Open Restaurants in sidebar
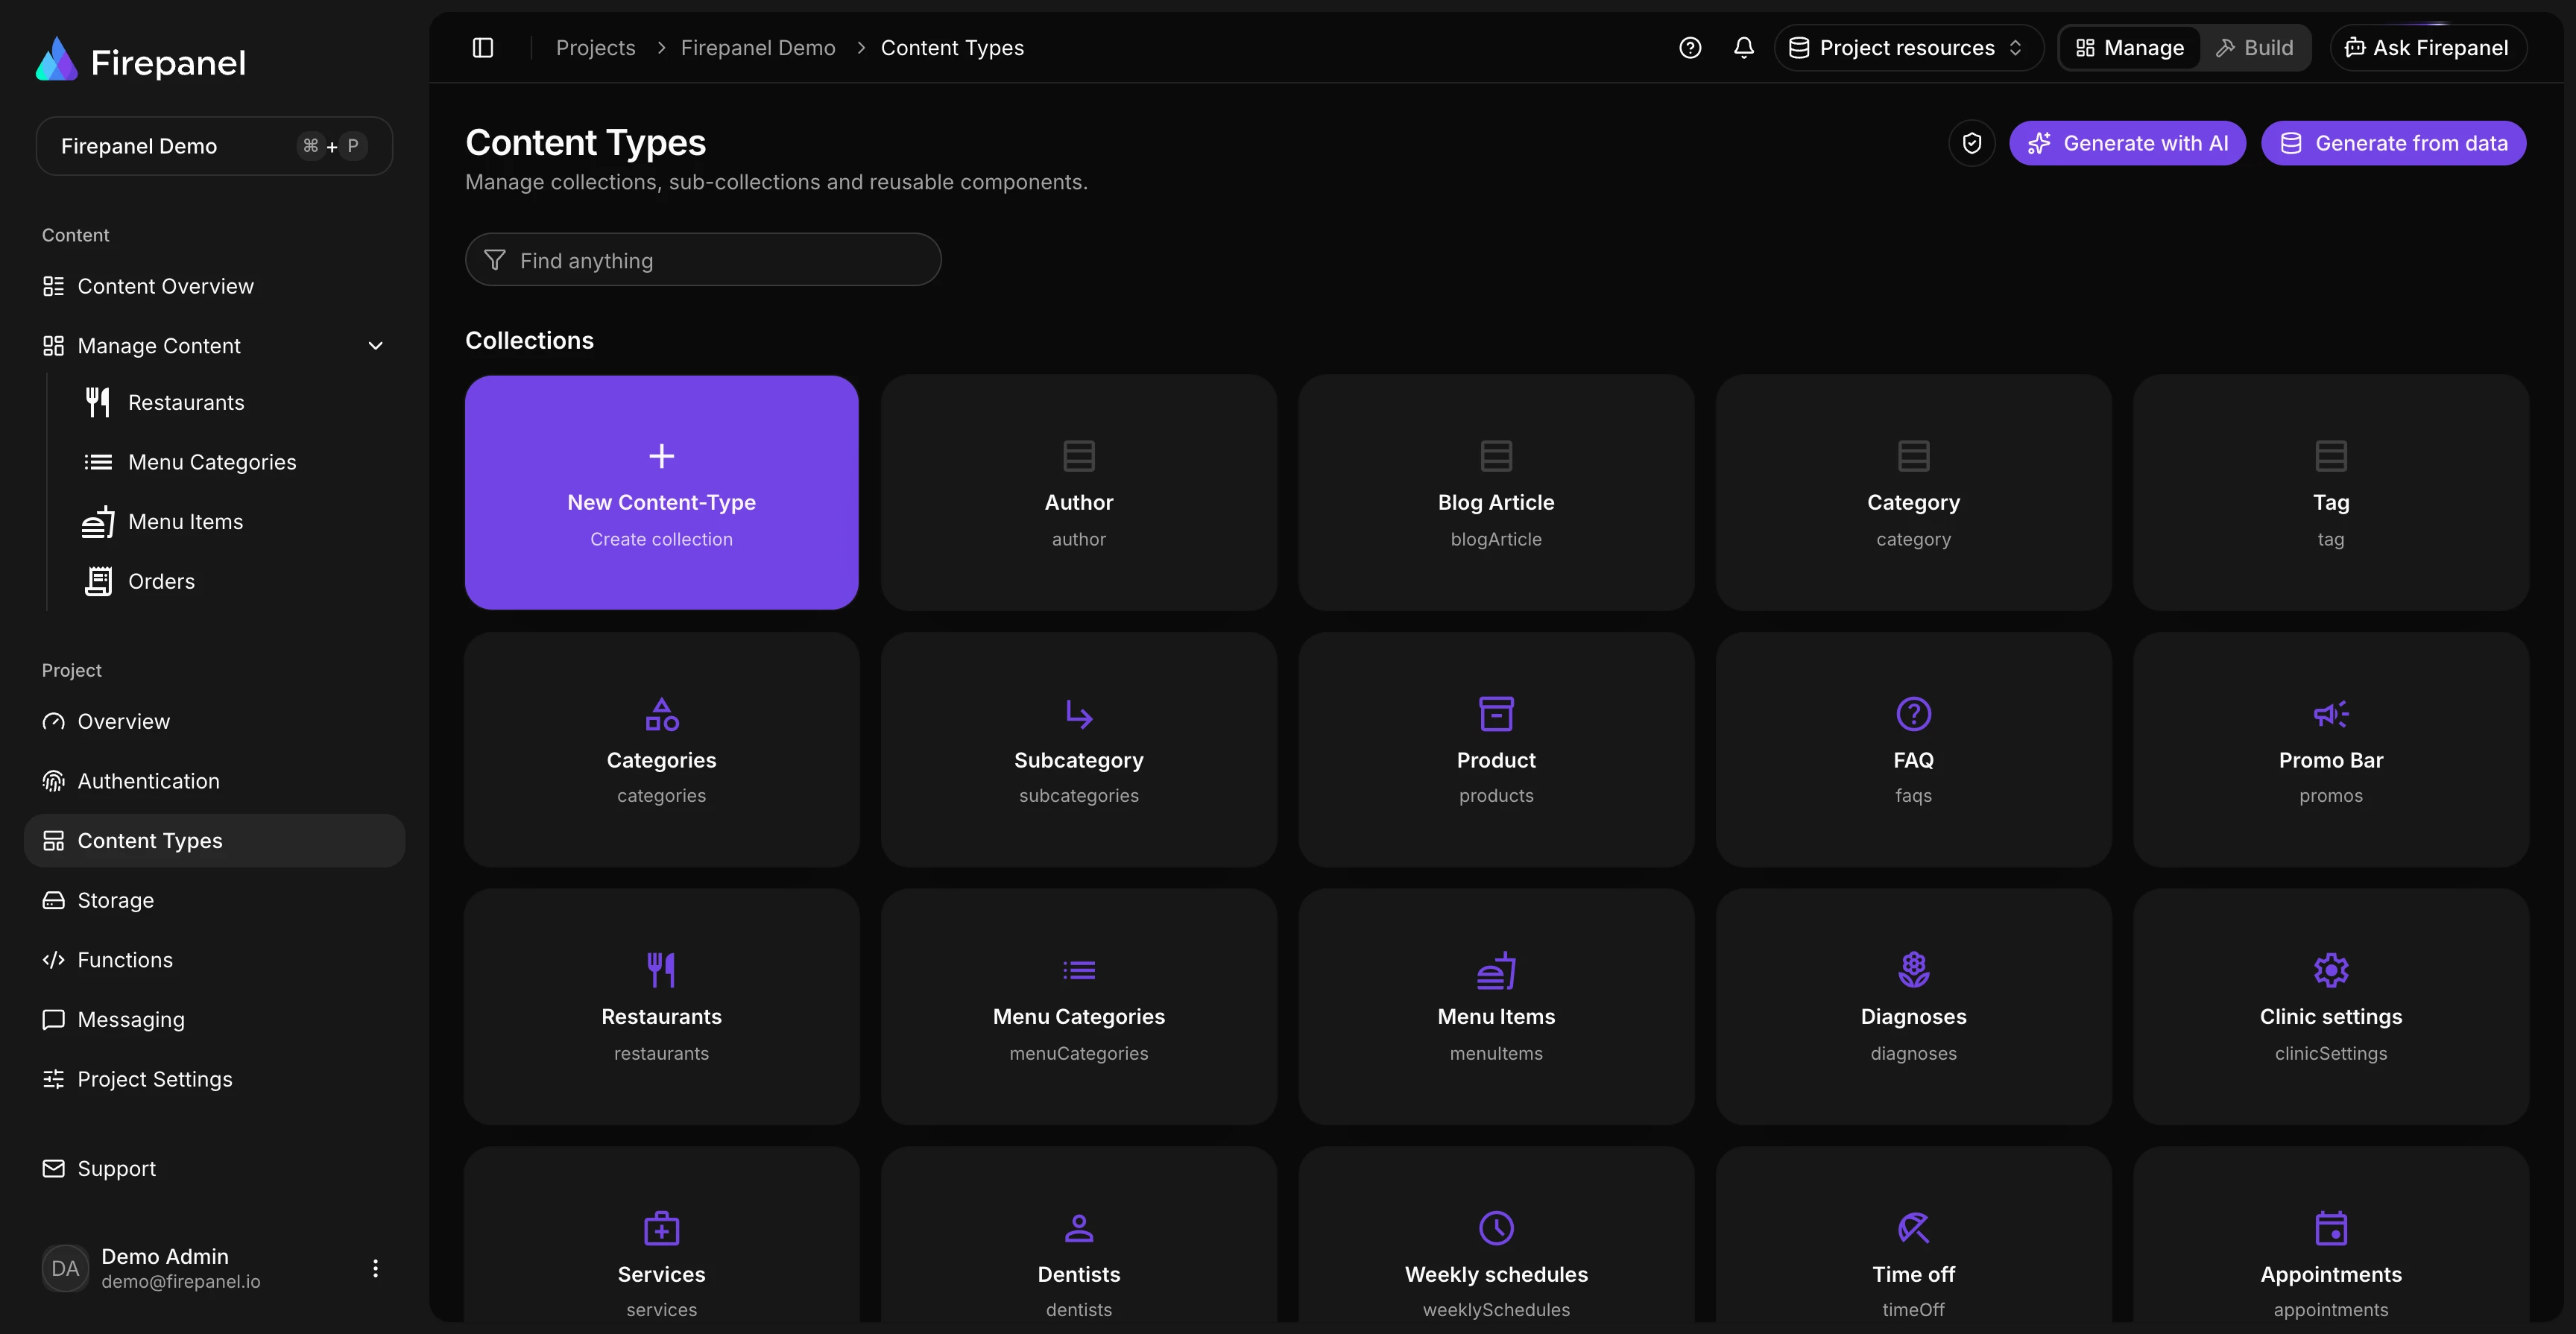The image size is (2576, 1334). tap(186, 402)
